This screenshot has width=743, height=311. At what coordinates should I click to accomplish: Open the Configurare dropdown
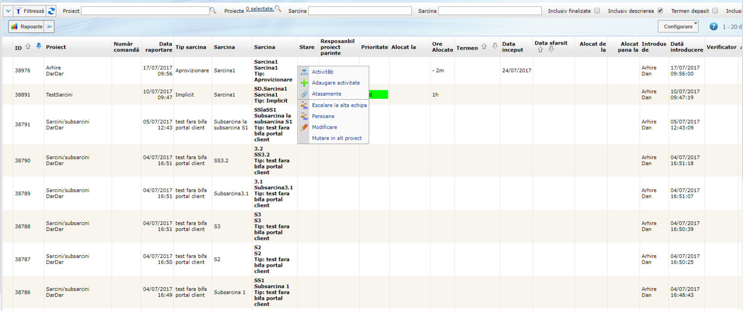678,26
